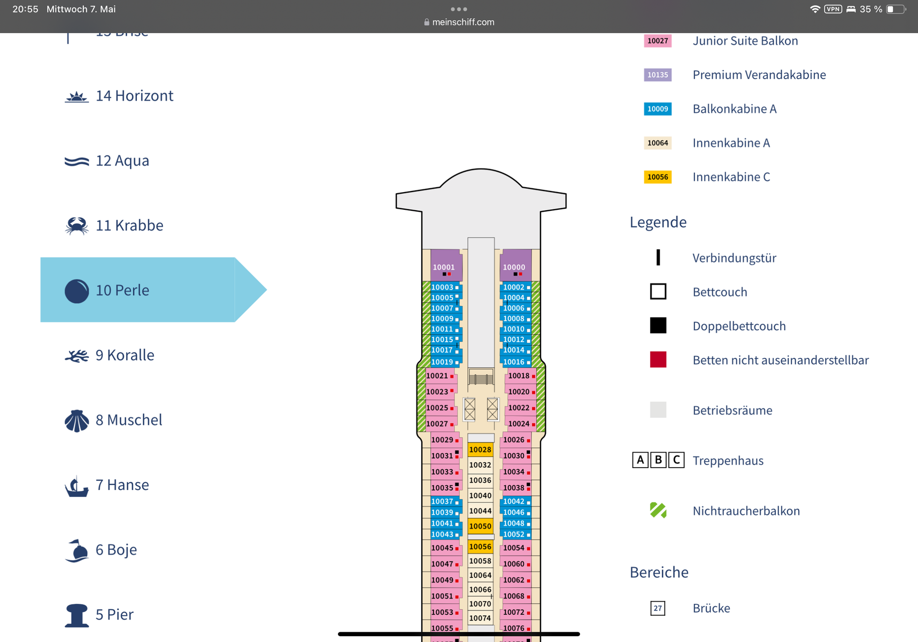Click the Brücke number 27 area marker
Screen dimensions: 918x642
[657, 608]
